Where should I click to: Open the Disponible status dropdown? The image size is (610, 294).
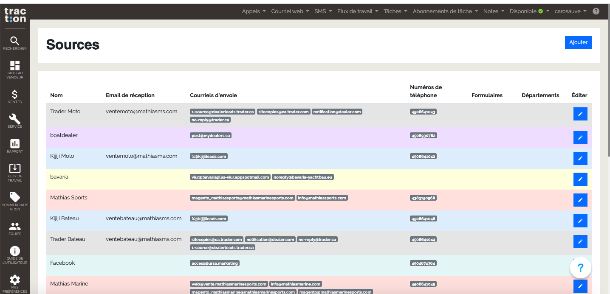click(x=529, y=11)
